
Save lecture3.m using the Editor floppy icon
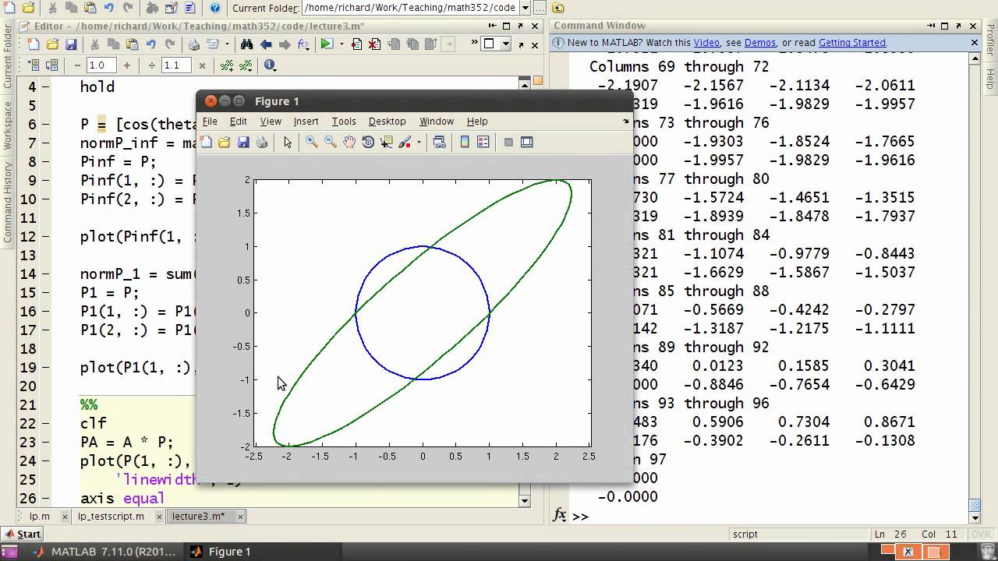click(71, 44)
